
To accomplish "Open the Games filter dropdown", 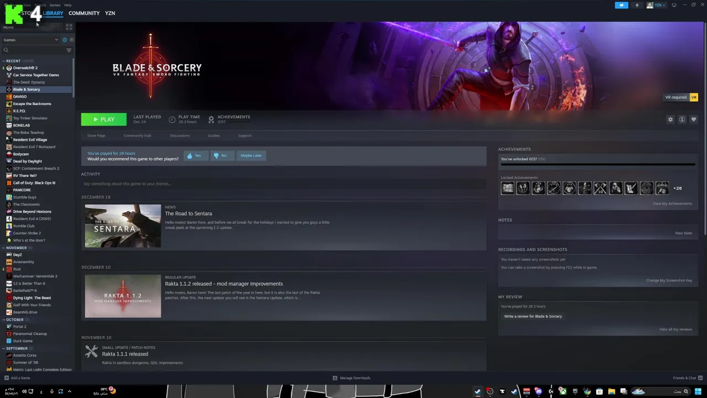I will click(x=30, y=40).
